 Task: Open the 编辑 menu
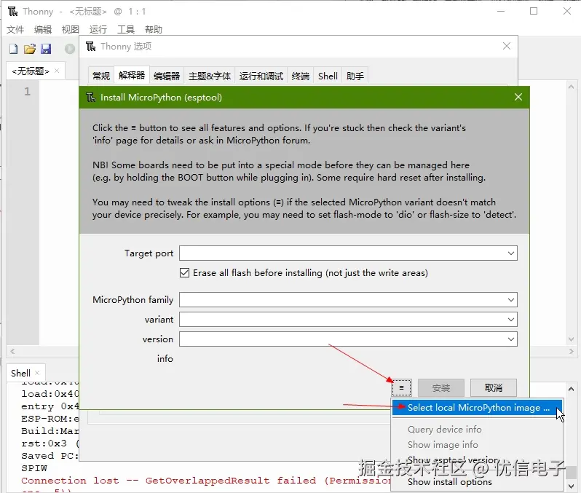(43, 29)
